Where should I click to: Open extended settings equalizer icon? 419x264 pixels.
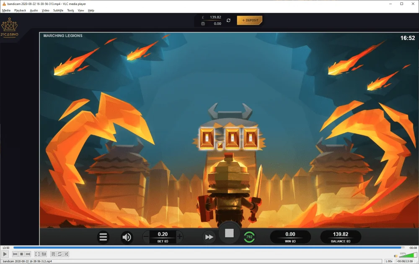pos(44,254)
